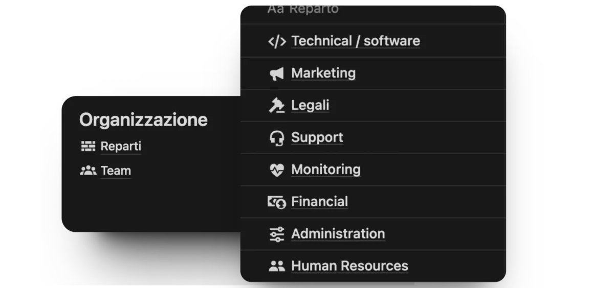Screen dimensions: 614x288
Task: Click the heartbeat icon next to Monitoring
Action: [x=277, y=170]
